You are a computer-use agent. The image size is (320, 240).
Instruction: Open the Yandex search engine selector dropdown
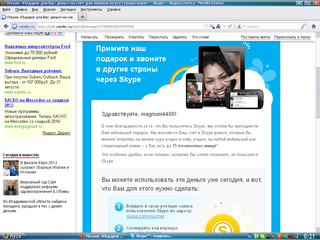point(241,26)
